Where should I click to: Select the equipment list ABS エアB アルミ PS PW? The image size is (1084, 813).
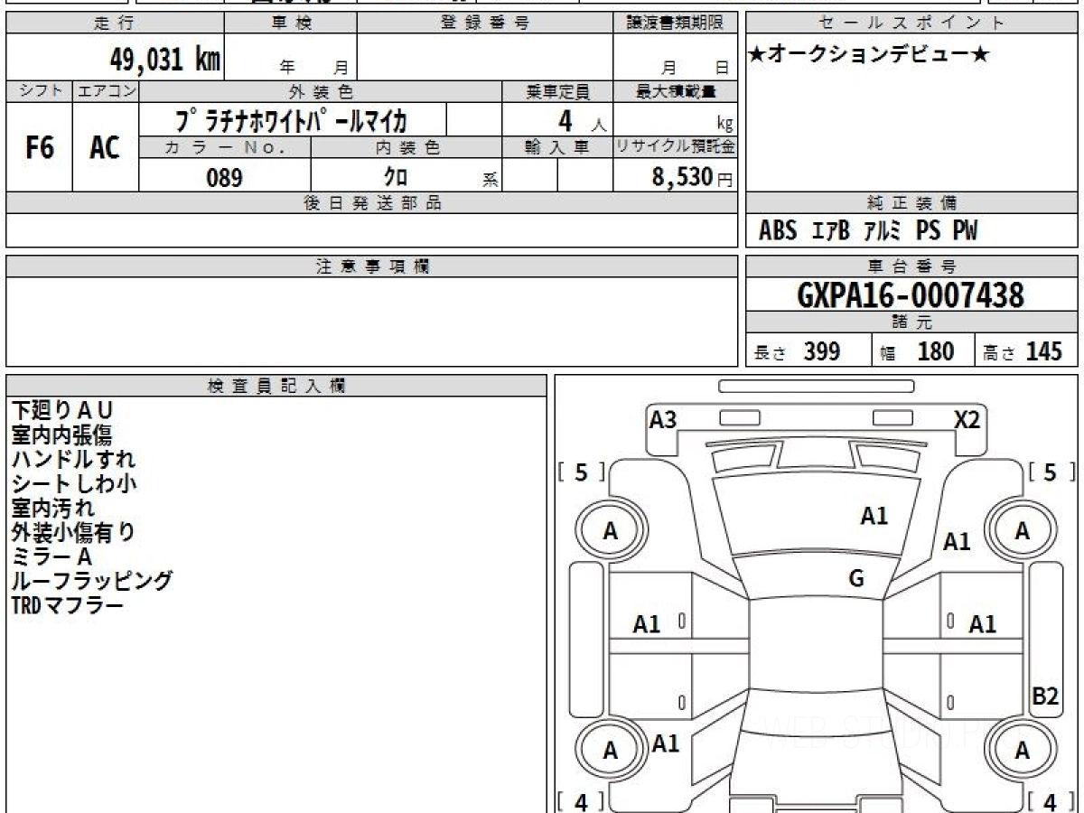(868, 230)
